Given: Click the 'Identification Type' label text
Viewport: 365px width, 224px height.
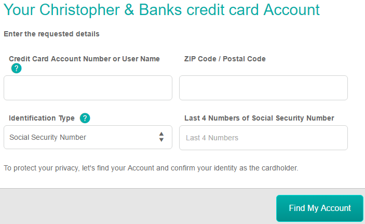Looking at the screenshot, I should coord(42,118).
